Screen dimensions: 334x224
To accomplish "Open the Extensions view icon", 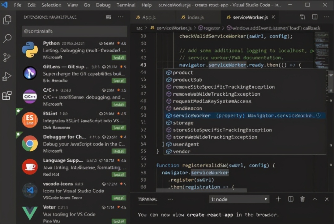I will click(x=7, y=95).
